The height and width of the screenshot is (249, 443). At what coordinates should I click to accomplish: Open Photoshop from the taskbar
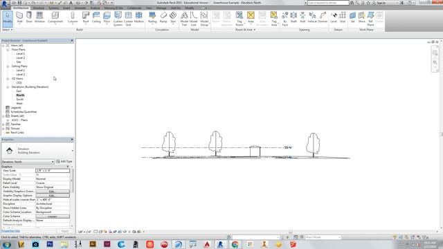[50, 244]
